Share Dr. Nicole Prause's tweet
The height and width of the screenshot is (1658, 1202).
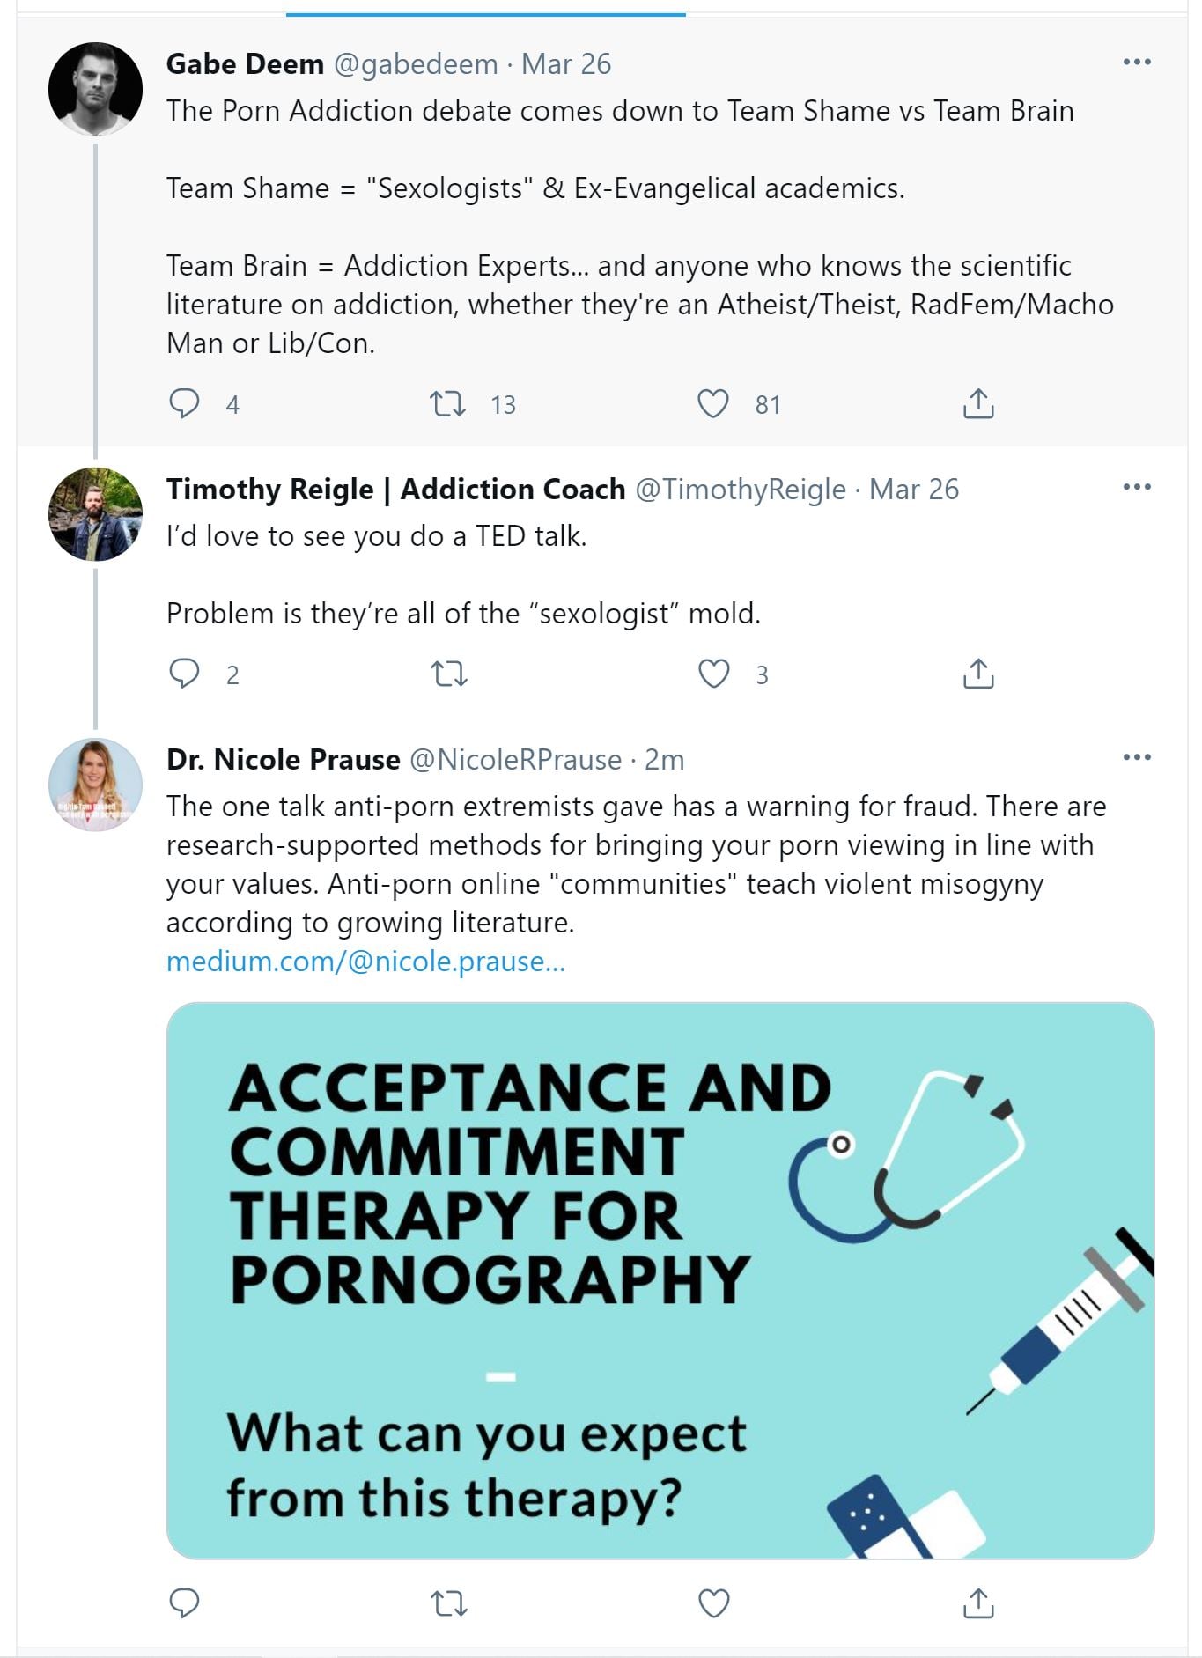(x=977, y=1603)
